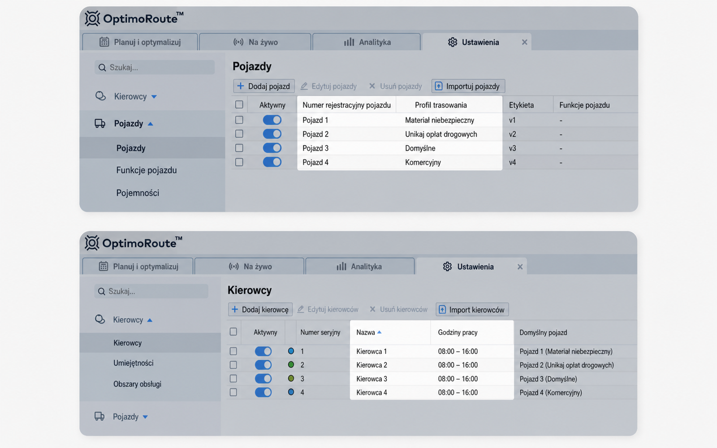Open the Umiejętności sidebar item

(134, 363)
